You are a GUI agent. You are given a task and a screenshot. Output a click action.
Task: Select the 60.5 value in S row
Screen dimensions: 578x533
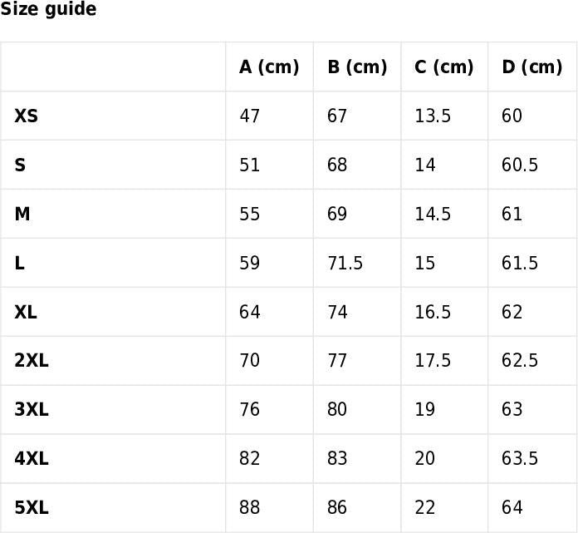[x=520, y=165]
